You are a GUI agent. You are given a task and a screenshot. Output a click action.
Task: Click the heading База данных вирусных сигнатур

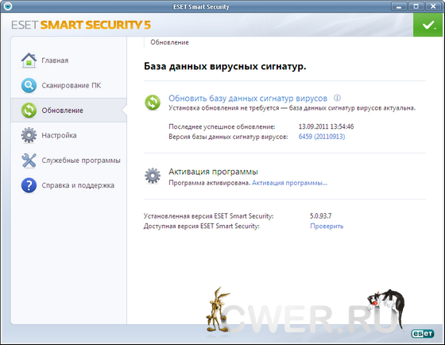point(225,67)
